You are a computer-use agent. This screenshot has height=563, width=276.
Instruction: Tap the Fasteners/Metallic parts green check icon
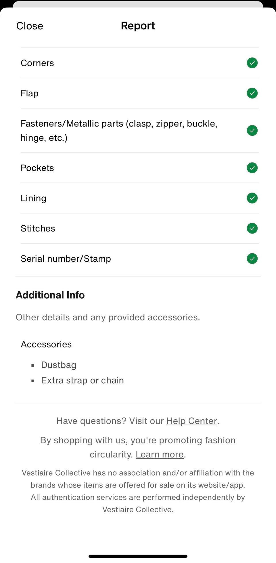tap(252, 130)
